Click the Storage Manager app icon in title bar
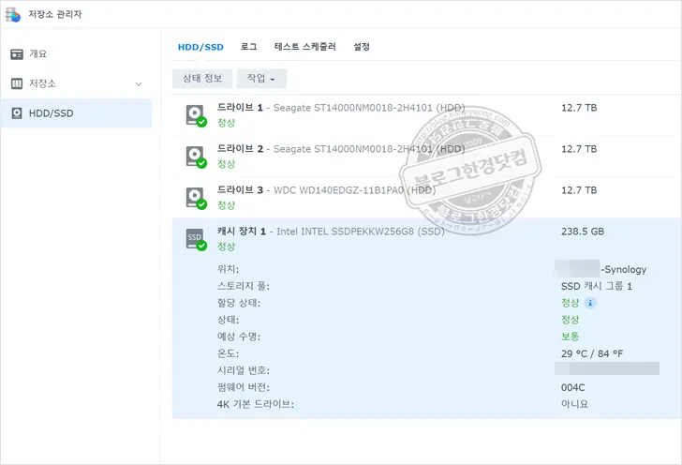 (12, 14)
